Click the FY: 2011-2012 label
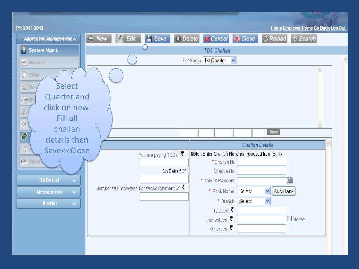359x269 pixels. coord(29,28)
